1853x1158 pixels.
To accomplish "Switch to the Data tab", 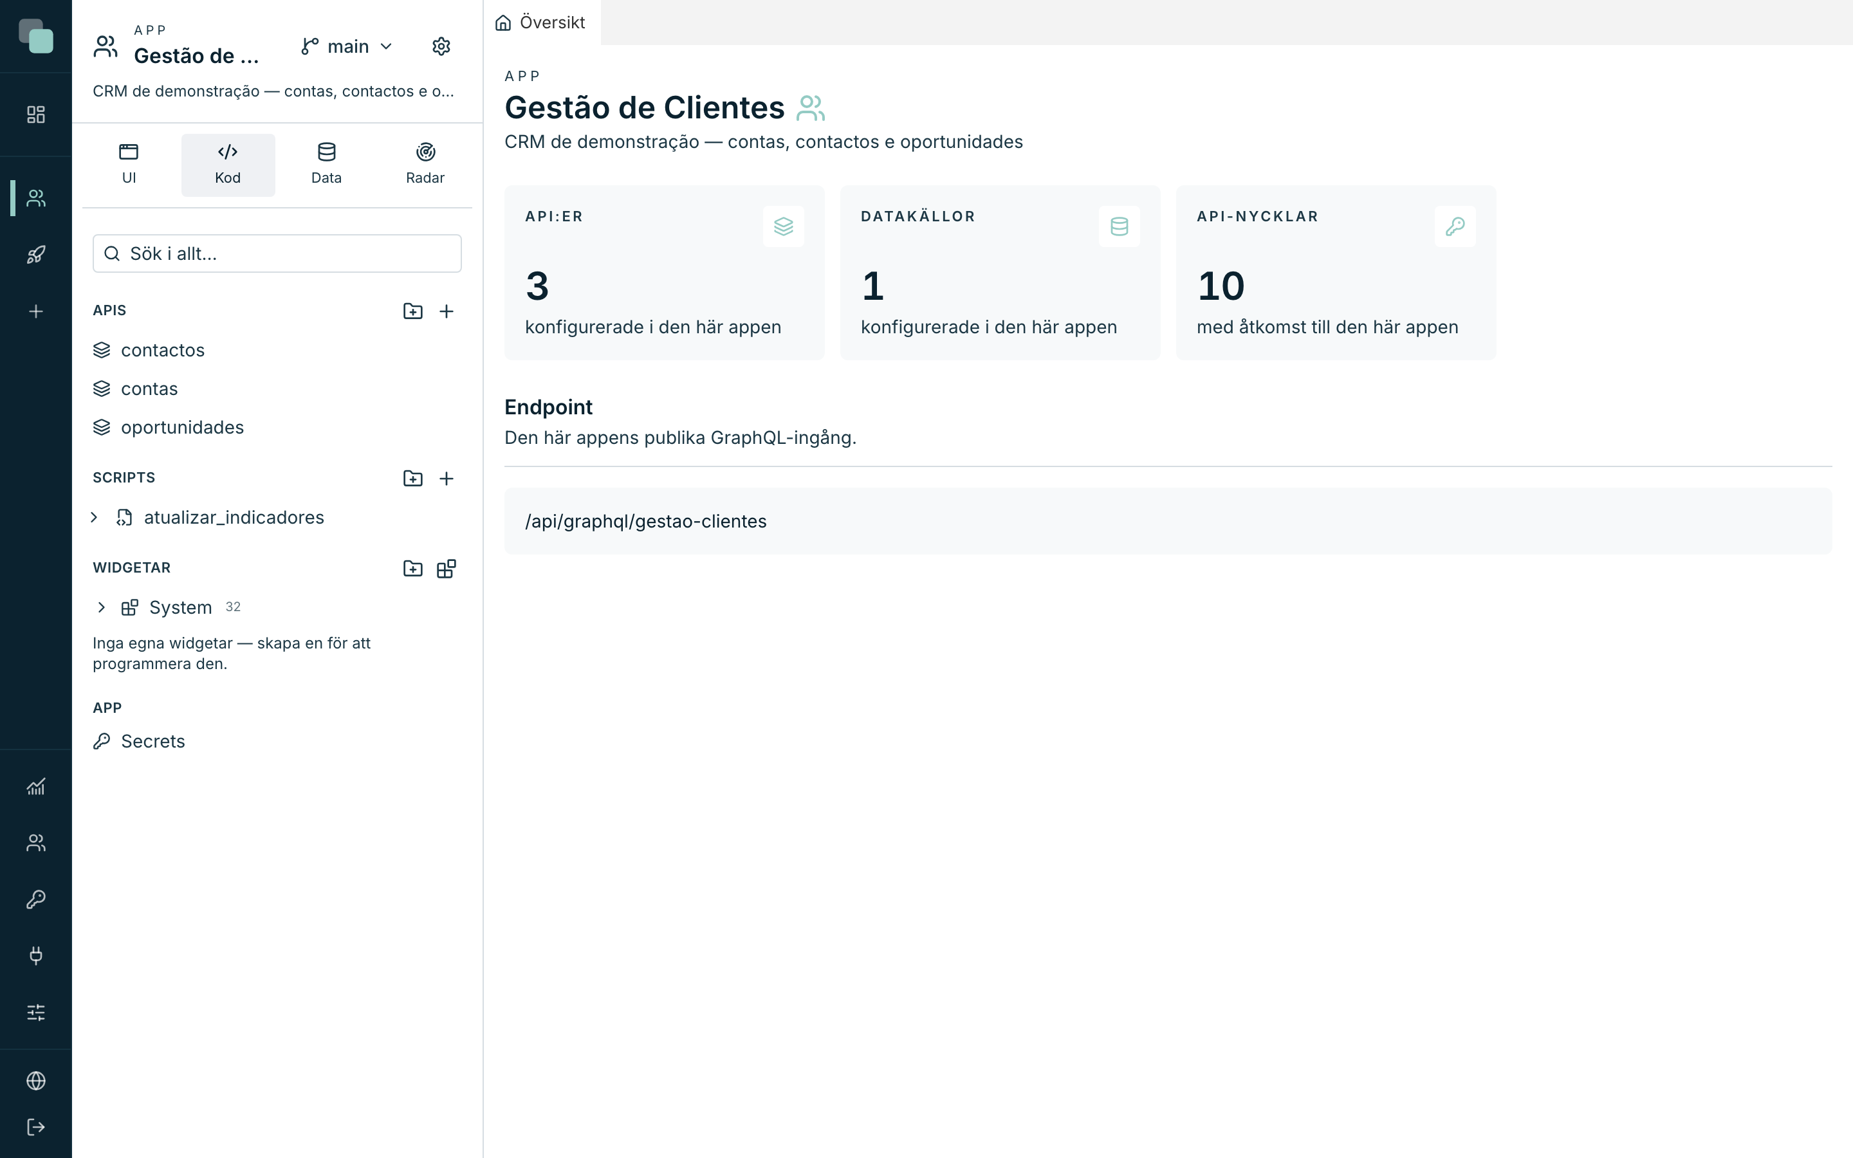I will point(326,165).
